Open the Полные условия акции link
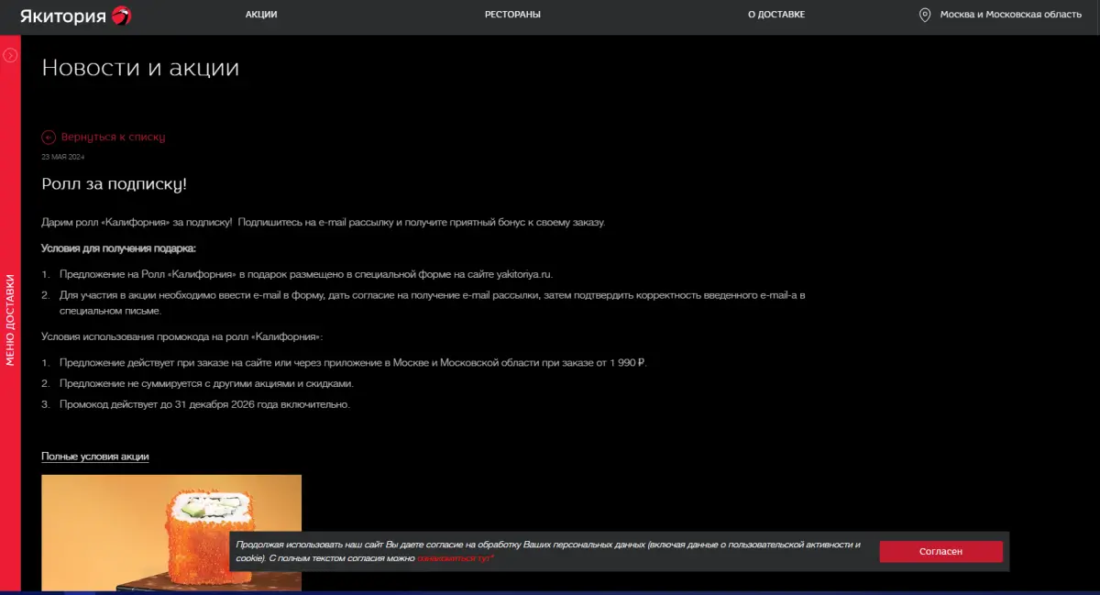1100x595 pixels. (x=95, y=457)
